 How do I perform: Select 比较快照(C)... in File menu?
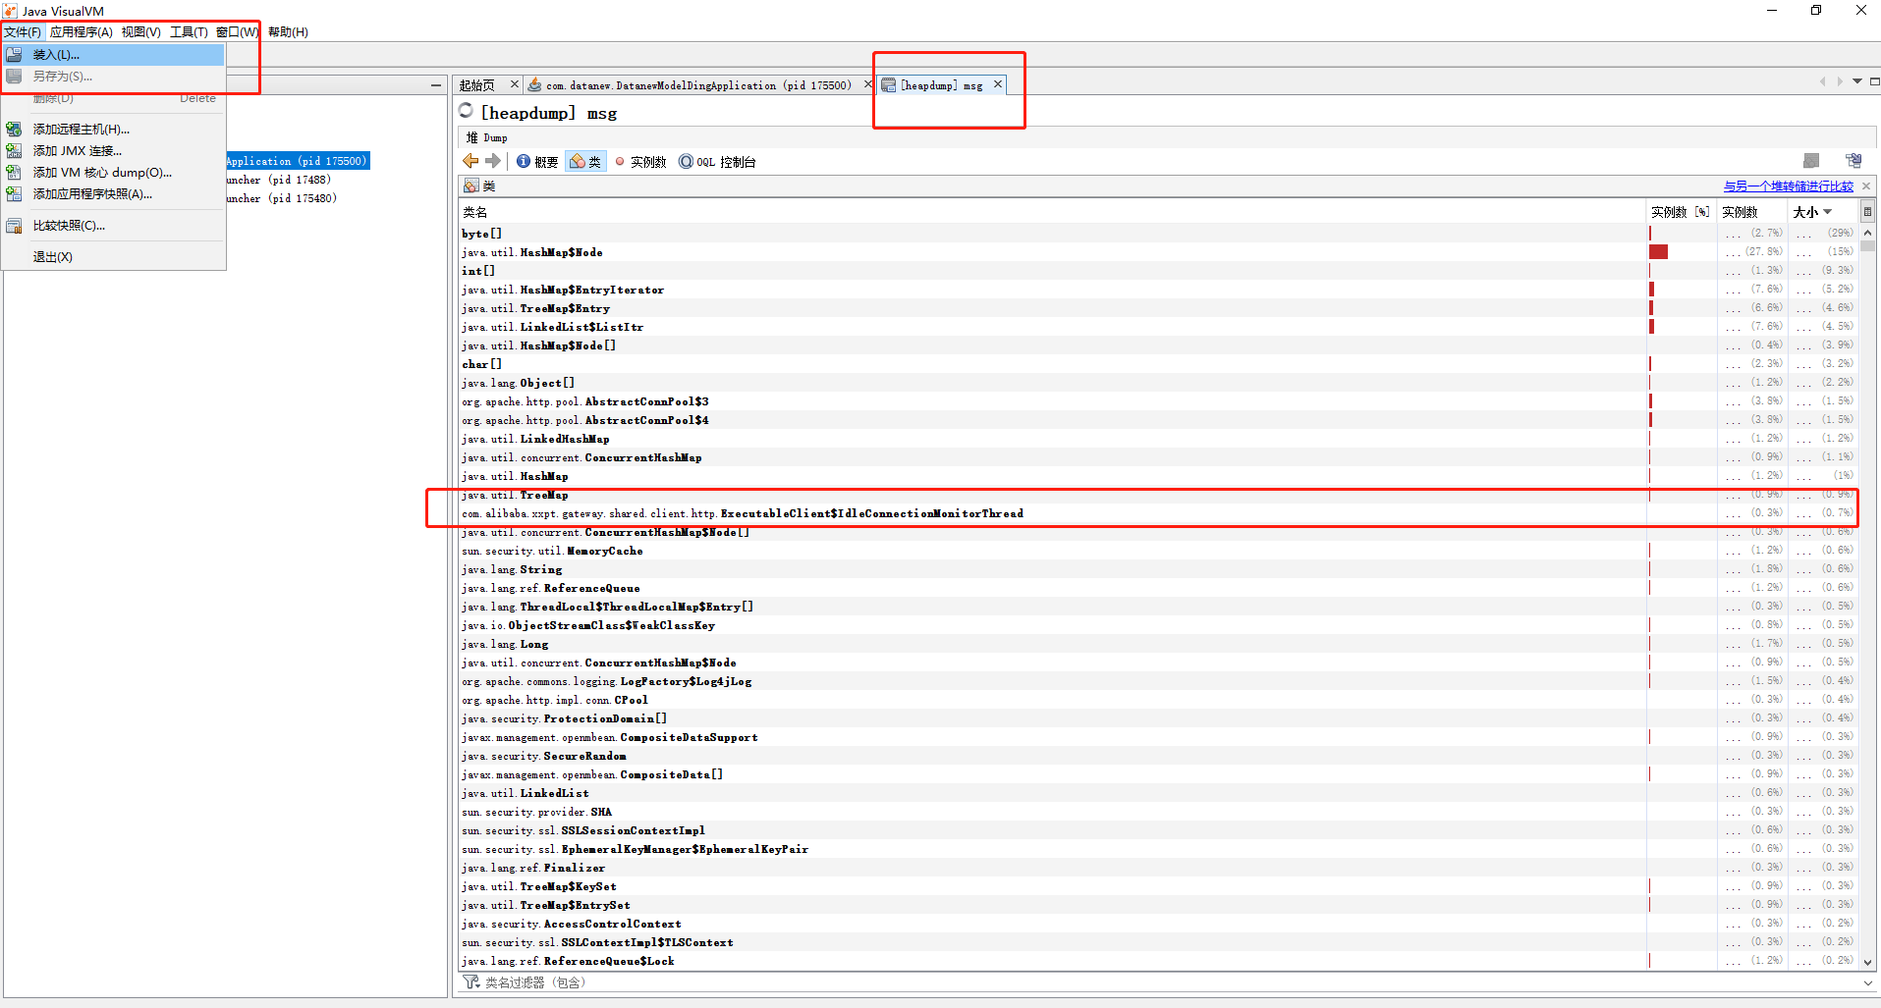(x=113, y=226)
